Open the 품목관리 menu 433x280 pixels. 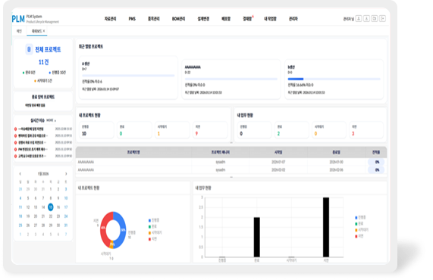[x=153, y=19]
